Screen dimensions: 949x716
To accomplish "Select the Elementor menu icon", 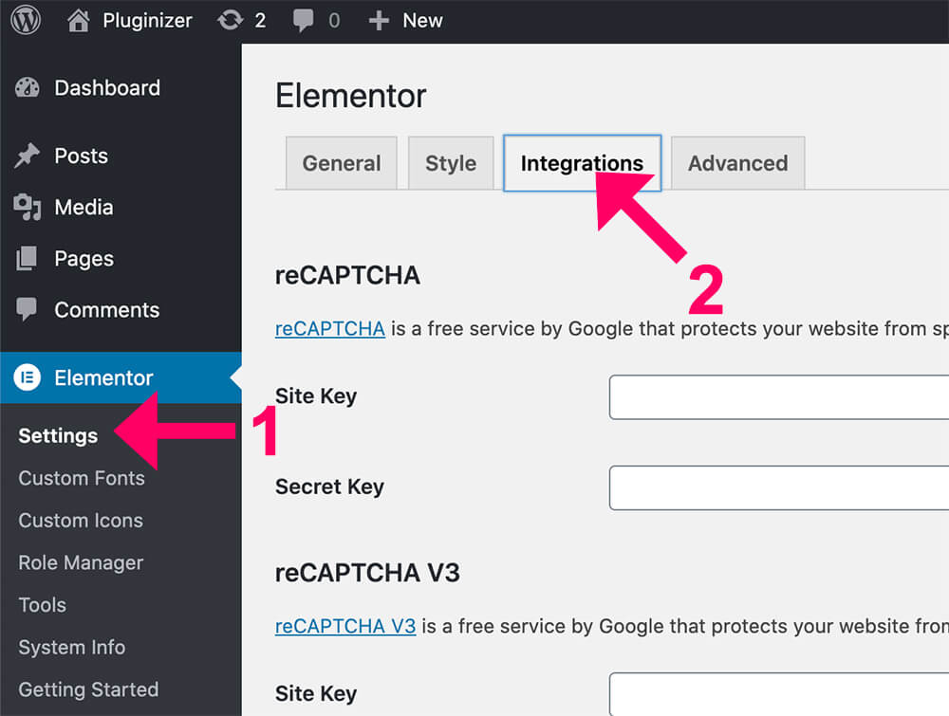I will tap(28, 377).
